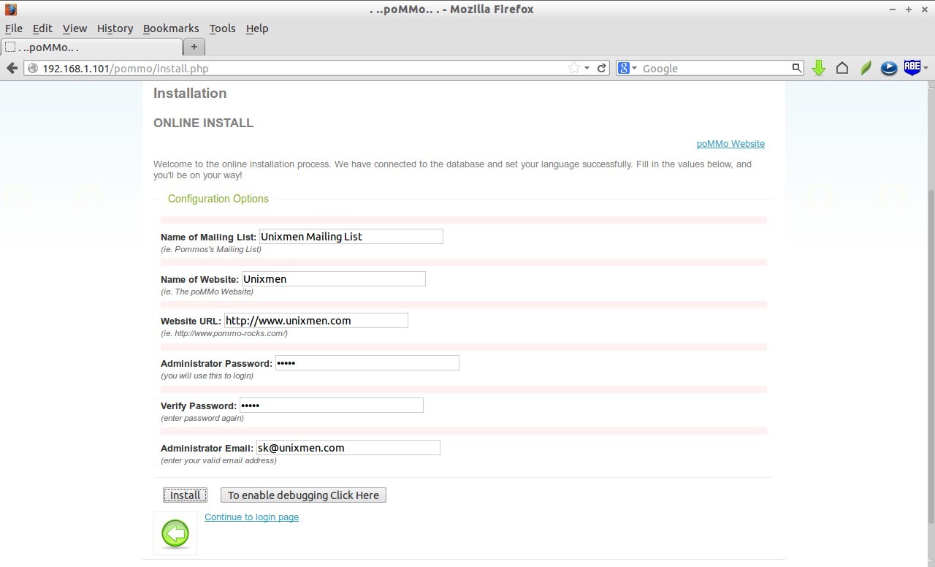
Task: Open the Help menu
Action: point(257,28)
